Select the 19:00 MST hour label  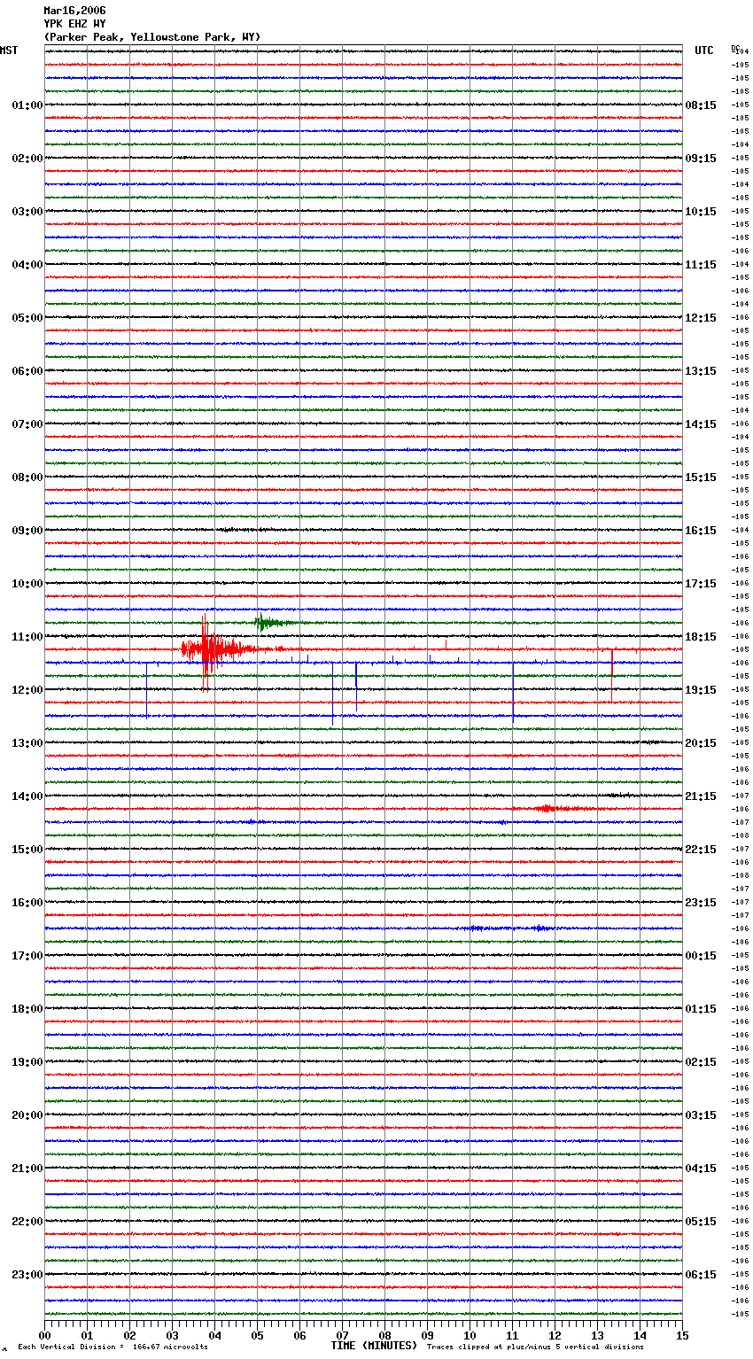click(27, 1062)
